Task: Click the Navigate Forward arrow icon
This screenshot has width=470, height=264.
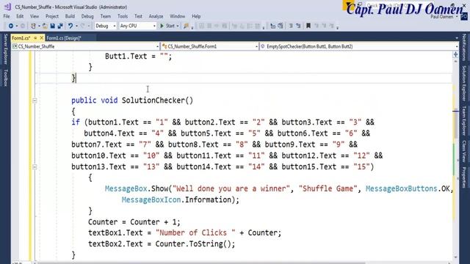Action: click(23, 26)
